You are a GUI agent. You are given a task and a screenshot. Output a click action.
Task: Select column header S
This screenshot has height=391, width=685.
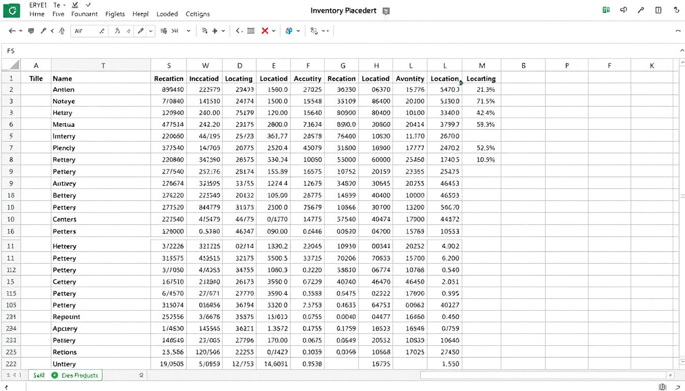[169, 65]
